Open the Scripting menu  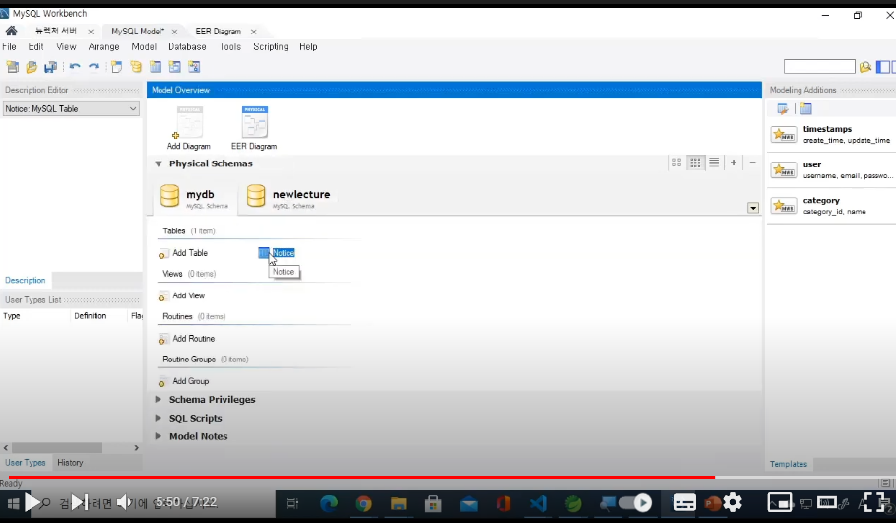point(271,47)
